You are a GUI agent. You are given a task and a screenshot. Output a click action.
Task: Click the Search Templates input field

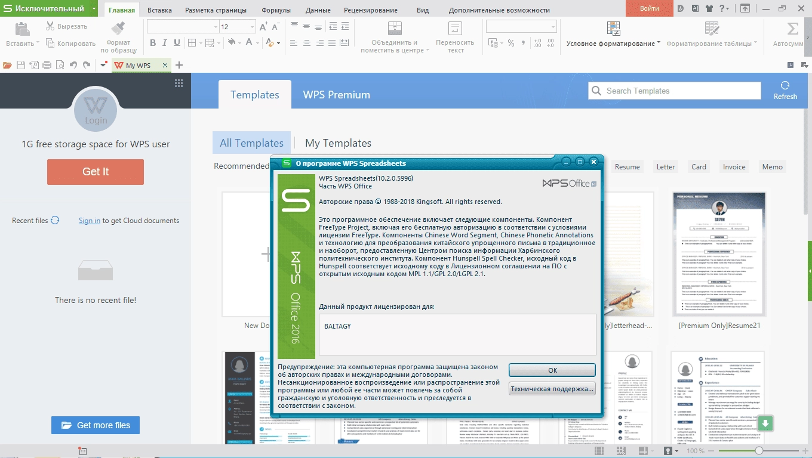675,91
